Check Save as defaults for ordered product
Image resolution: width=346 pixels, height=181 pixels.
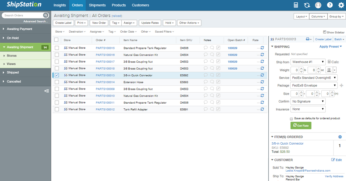click(x=291, y=118)
